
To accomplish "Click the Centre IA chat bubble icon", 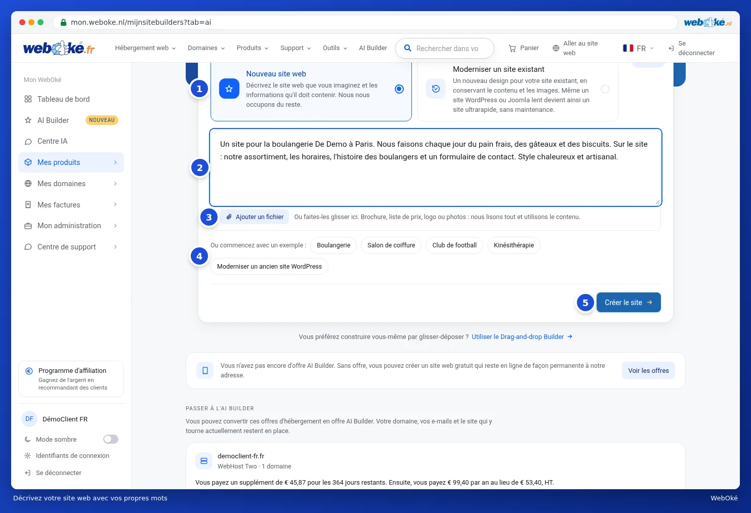I will [28, 142].
